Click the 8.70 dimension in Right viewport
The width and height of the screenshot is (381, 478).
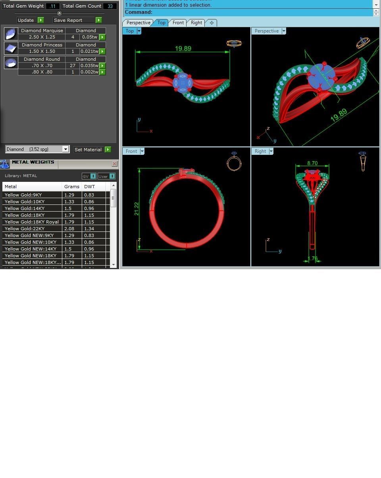click(x=312, y=163)
